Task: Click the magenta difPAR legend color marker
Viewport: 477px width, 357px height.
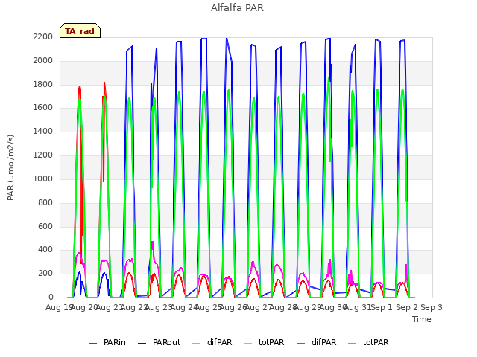Action: point(301,344)
